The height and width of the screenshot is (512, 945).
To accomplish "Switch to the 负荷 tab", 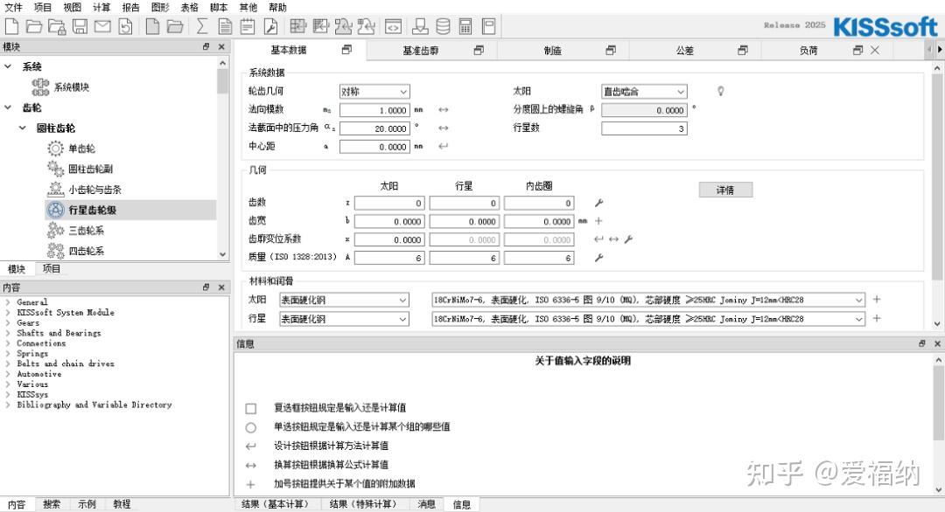I will click(x=808, y=51).
